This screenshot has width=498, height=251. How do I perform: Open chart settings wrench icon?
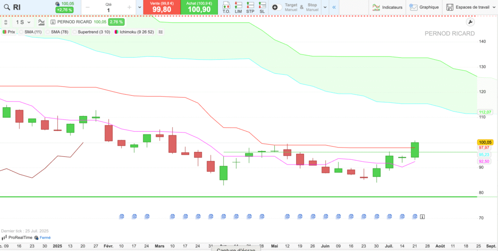click(470, 22)
